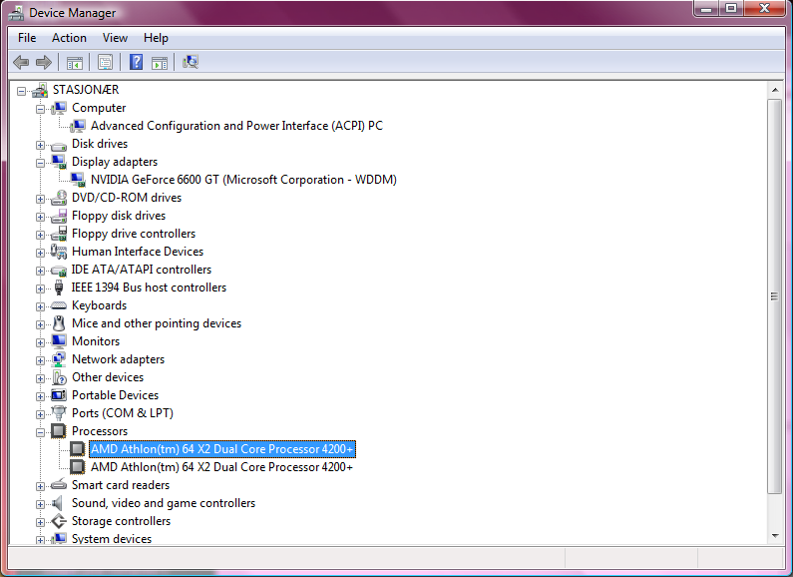Screen dimensions: 793x577
Task: Click the Network adapters category icon
Action: click(x=59, y=359)
